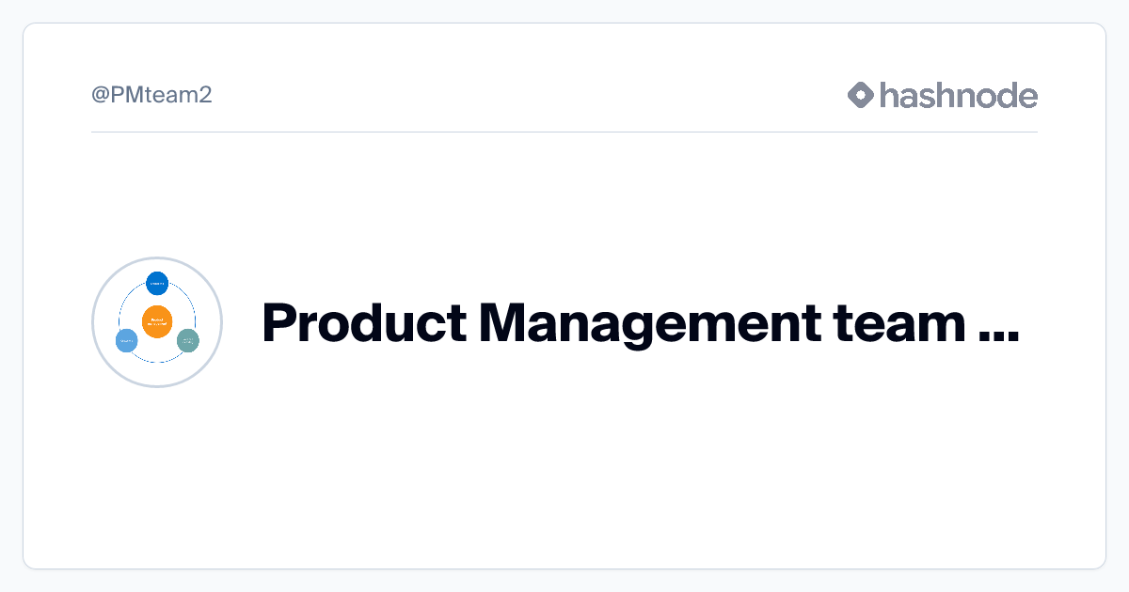The image size is (1129, 592).
Task: Select the orange center circle in avatar
Action: click(x=157, y=321)
